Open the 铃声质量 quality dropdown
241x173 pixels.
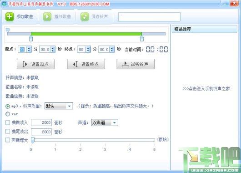coord(59,106)
